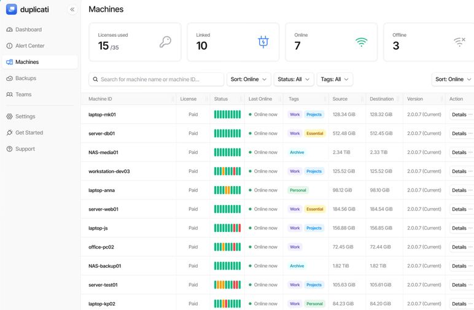Sort table by Machine ID column header
This screenshot has width=474, height=310.
tap(100, 99)
